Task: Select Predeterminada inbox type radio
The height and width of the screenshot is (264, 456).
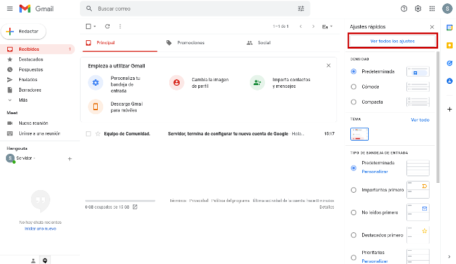Action: pos(354,168)
